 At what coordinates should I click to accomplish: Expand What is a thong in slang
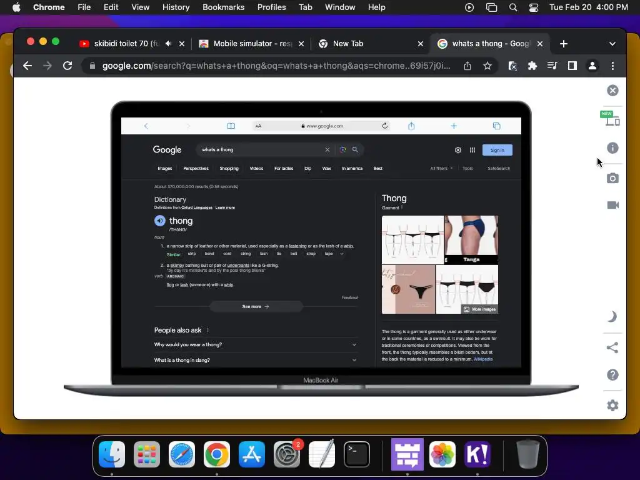point(256,361)
